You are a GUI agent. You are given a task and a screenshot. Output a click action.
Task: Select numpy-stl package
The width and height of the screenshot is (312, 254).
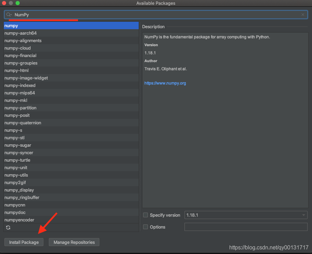point(71,138)
